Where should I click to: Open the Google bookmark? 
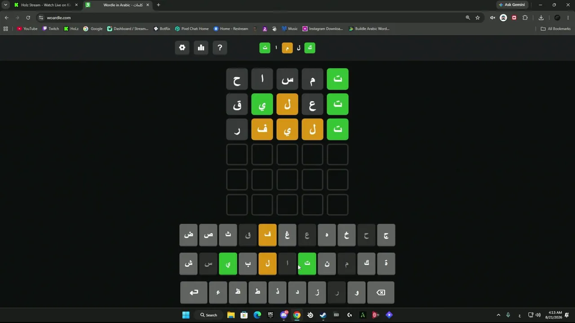(93, 29)
